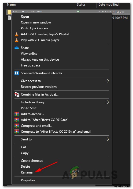Viewport: 133px width, 189px height.
Task: Expand the Send to submenu arrow
Action: coord(108,139)
